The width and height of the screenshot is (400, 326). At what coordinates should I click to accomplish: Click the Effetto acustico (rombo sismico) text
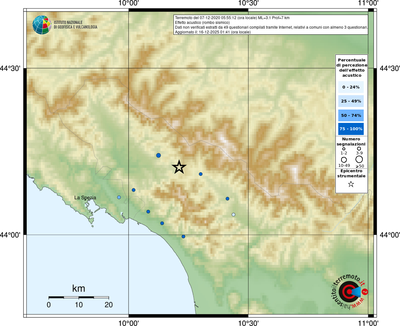click(x=202, y=23)
